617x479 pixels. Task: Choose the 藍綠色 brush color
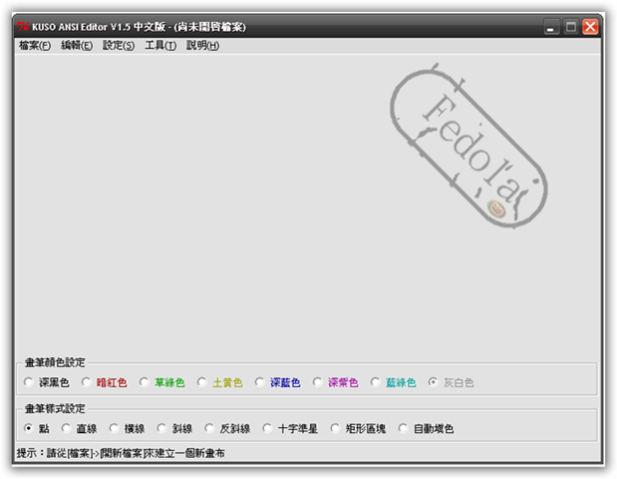point(376,382)
